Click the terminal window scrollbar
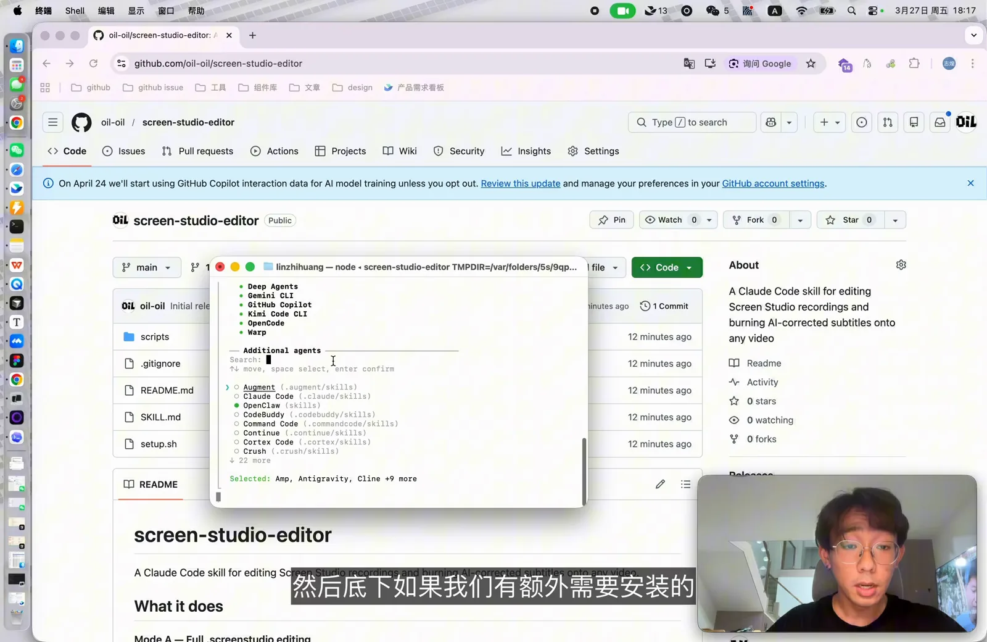Image resolution: width=987 pixels, height=642 pixels. click(x=584, y=471)
